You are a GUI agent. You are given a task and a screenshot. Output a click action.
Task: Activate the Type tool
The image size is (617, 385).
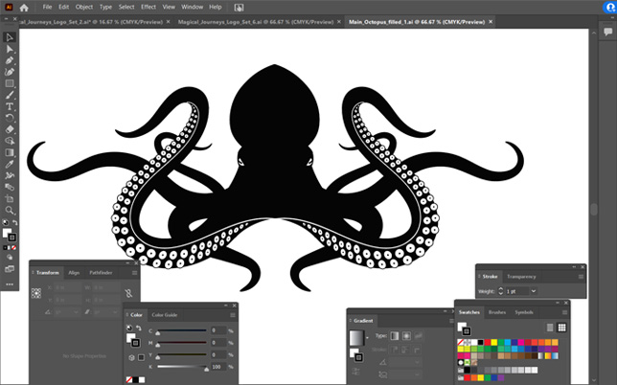coord(10,106)
